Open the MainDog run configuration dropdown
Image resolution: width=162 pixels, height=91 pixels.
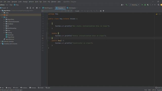pyautogui.click(x=134, y=5)
